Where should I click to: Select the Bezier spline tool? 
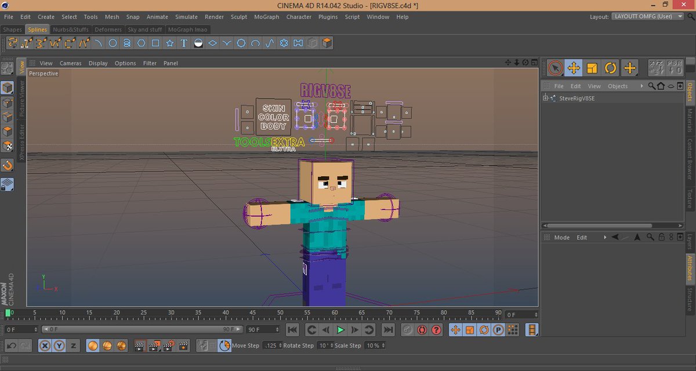point(27,43)
